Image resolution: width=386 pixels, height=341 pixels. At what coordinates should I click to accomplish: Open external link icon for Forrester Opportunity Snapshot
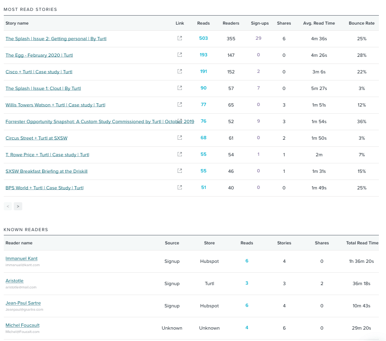tap(180, 120)
